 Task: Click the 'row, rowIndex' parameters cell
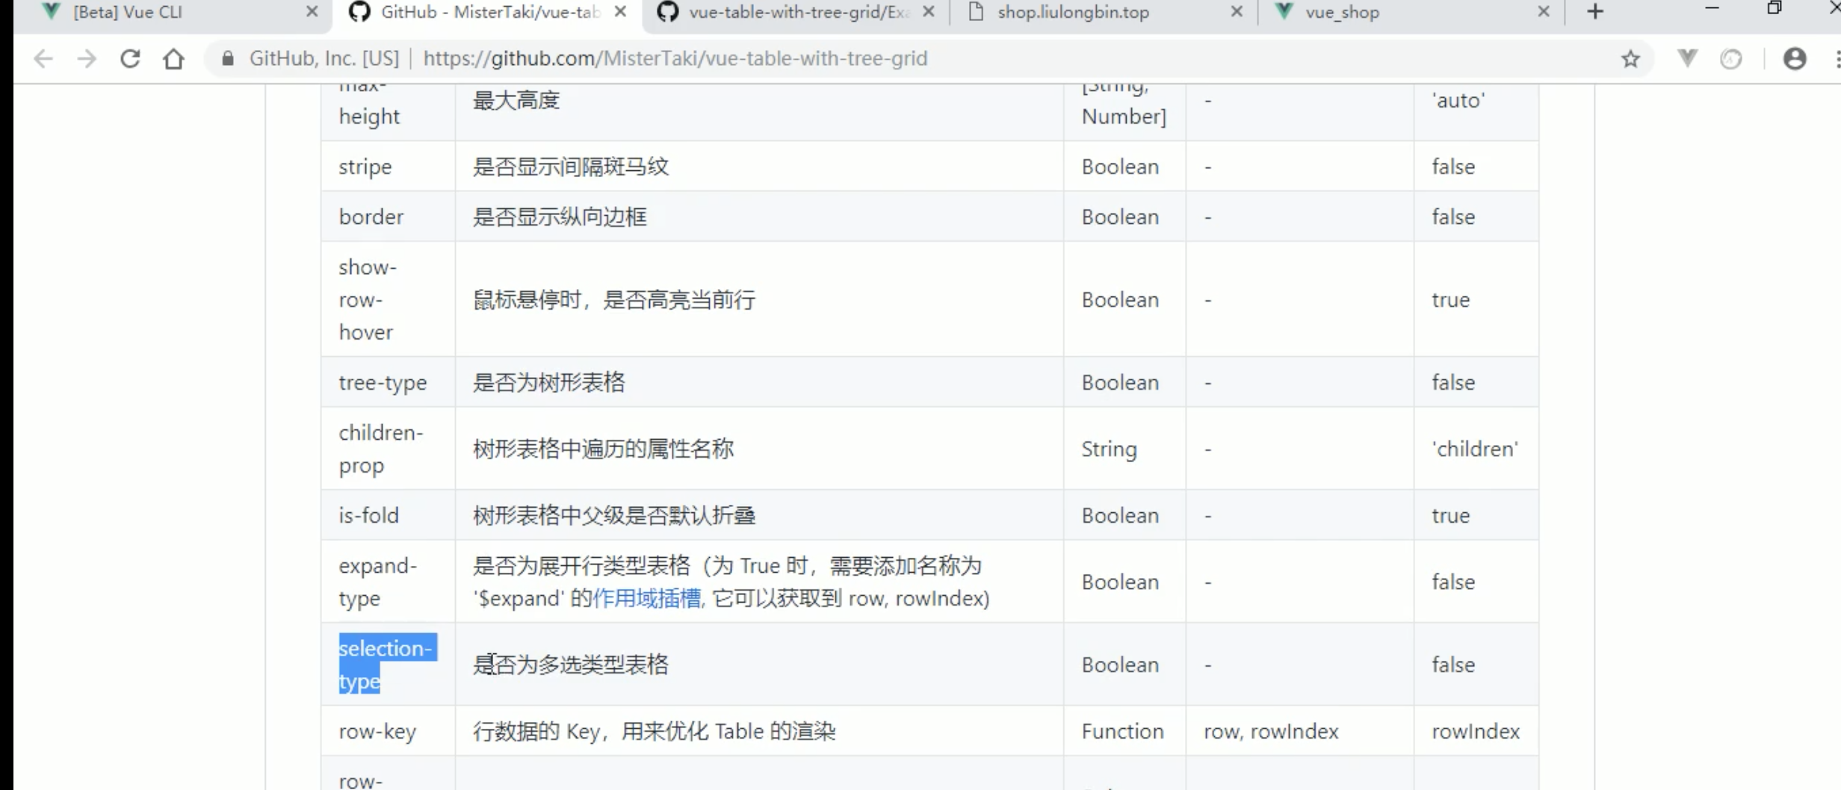pos(1271,731)
